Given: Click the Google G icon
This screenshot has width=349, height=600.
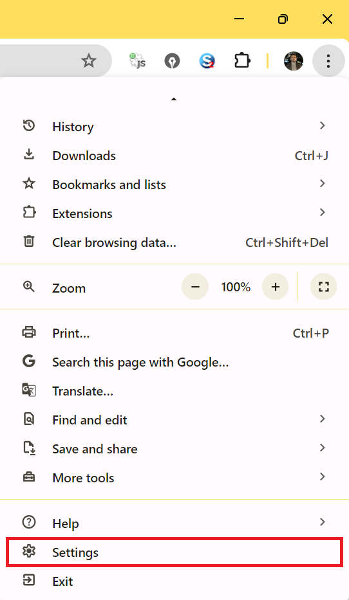Looking at the screenshot, I should [x=29, y=361].
